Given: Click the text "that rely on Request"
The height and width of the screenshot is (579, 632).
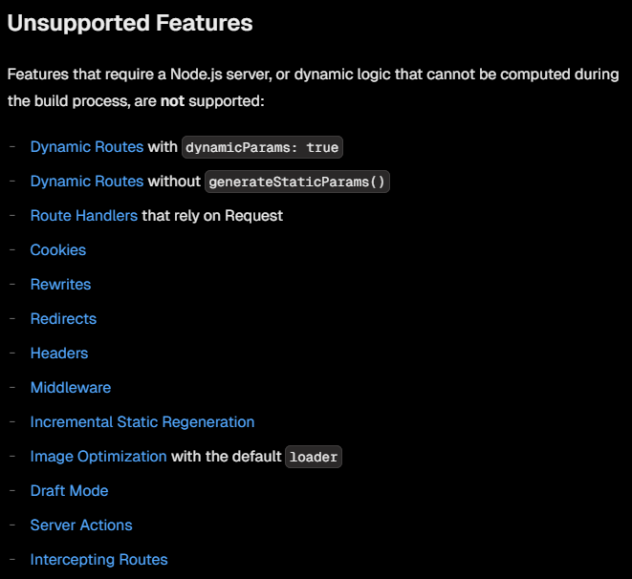Looking at the screenshot, I should (212, 216).
